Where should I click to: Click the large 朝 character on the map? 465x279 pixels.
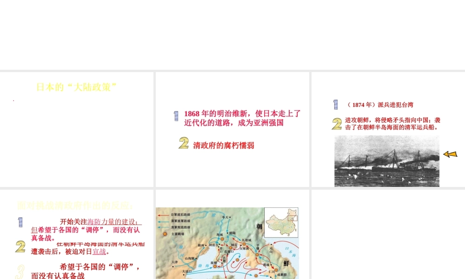tap(259, 226)
